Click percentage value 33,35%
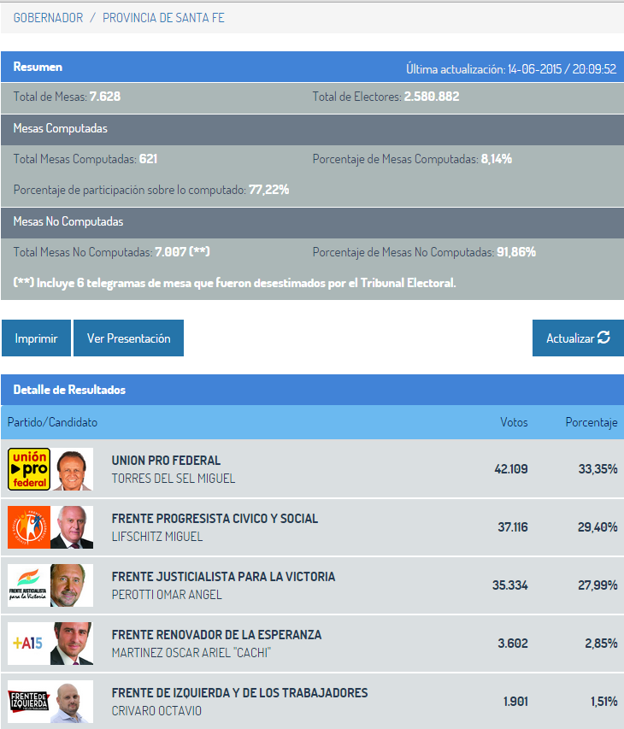This screenshot has width=624, height=729. (598, 468)
